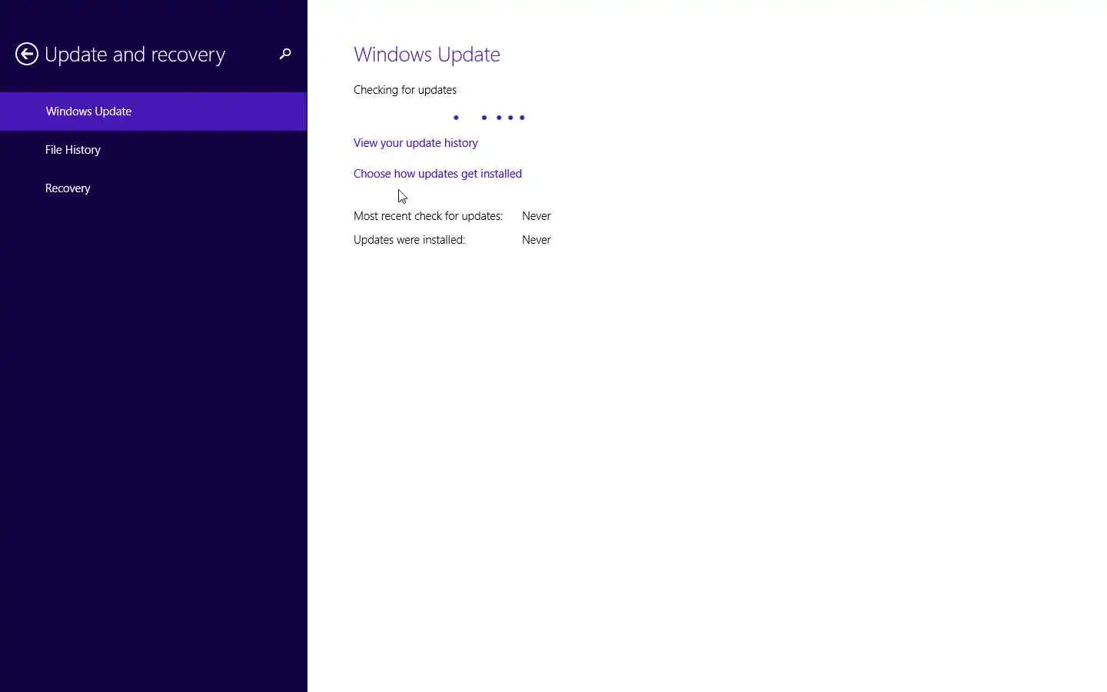Click the 'Update and recovery' header title
This screenshot has width=1107, height=692.
[135, 55]
